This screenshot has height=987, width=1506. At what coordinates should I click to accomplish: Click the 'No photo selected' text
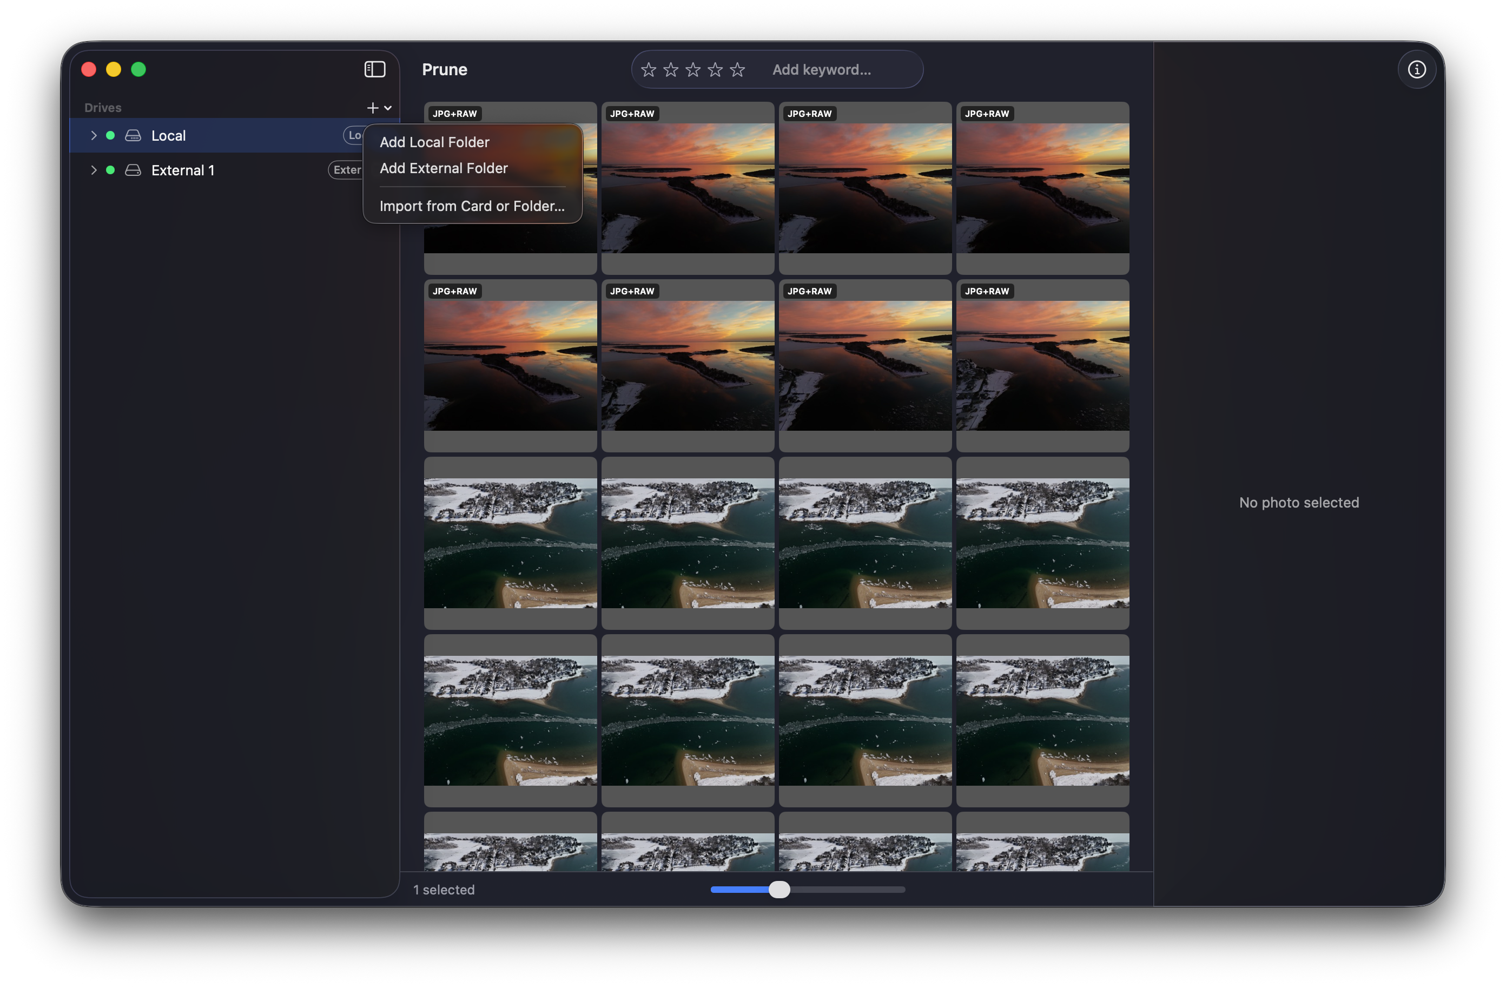(x=1298, y=503)
